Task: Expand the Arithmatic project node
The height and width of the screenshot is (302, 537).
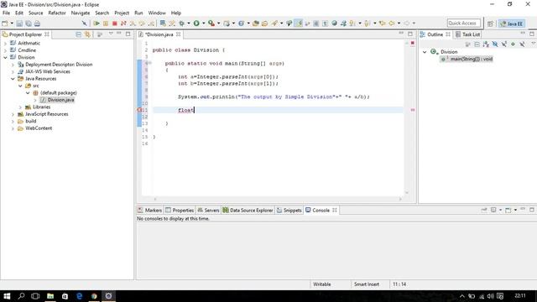Action: click(5, 43)
